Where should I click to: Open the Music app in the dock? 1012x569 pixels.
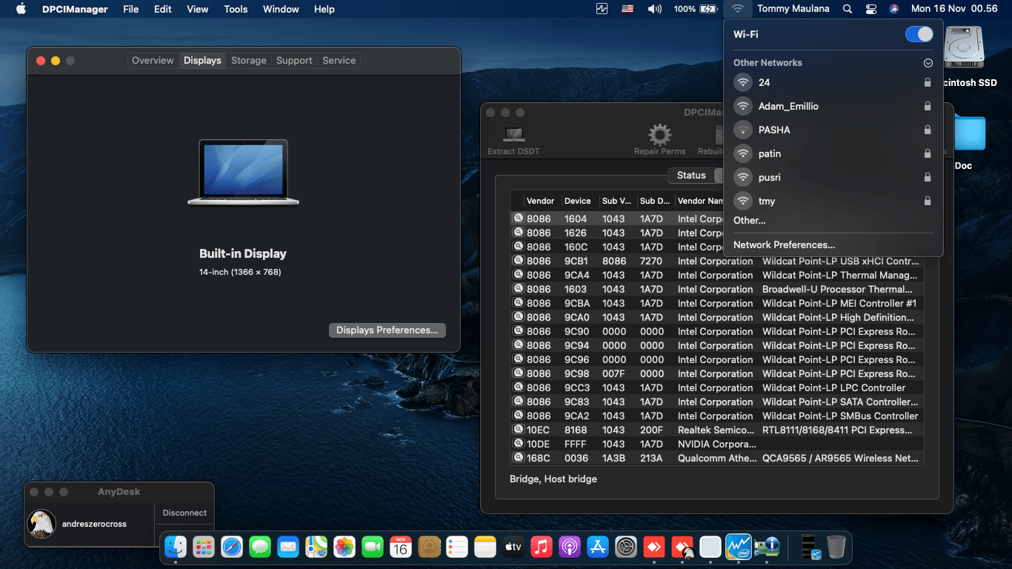point(542,548)
